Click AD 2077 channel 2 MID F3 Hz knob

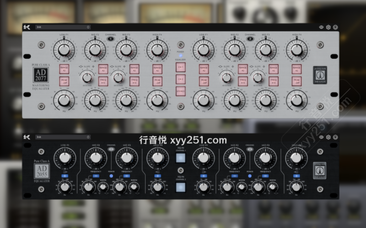click(266, 100)
